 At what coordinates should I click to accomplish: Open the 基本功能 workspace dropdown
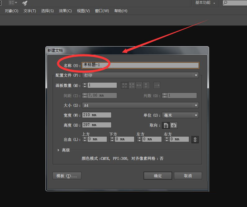pyautogui.click(x=205, y=3)
